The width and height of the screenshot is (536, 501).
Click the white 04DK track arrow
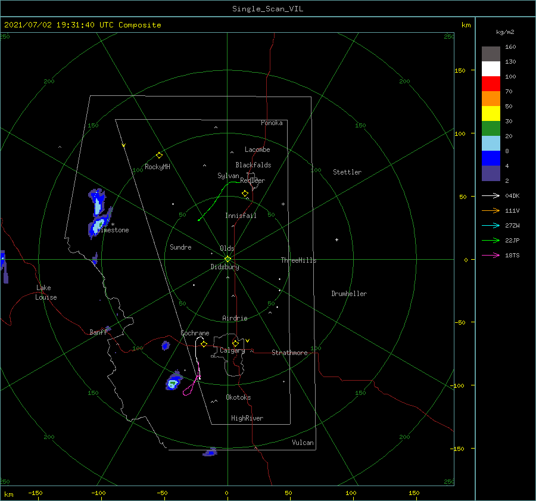pos(491,195)
